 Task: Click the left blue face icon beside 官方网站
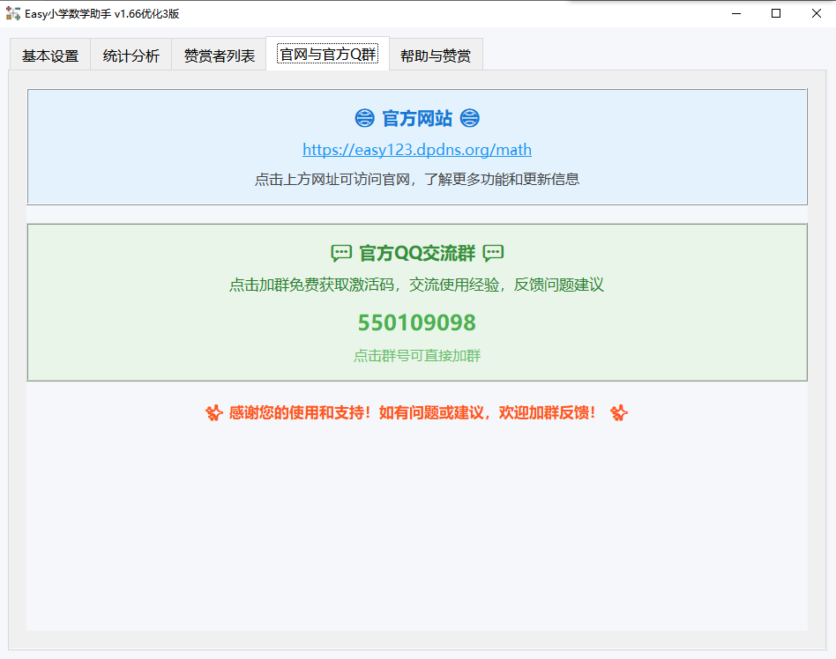tap(365, 117)
